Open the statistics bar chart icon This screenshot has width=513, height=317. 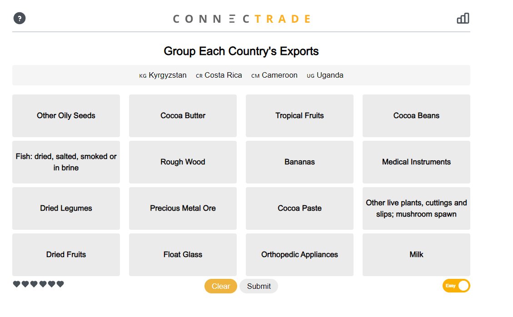(463, 18)
